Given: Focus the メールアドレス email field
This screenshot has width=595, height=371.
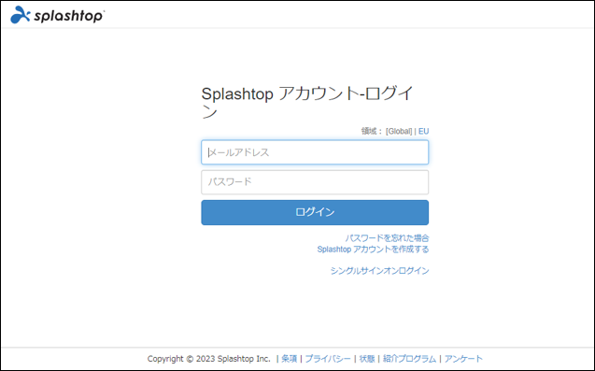Looking at the screenshot, I should point(315,152).
